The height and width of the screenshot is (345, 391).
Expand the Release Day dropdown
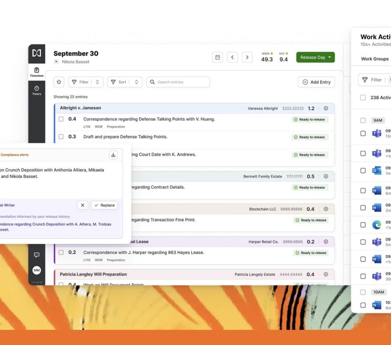point(330,57)
